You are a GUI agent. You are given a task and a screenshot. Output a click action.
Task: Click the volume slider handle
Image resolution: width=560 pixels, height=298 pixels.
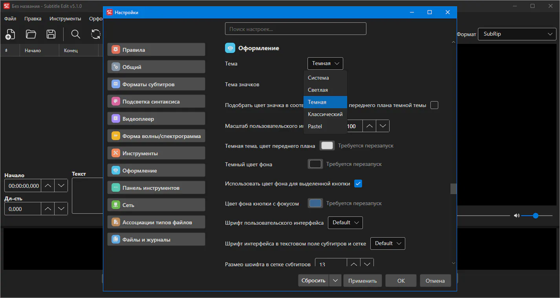536,216
